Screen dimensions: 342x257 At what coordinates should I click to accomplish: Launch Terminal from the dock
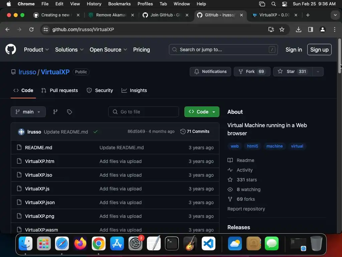(x=172, y=243)
